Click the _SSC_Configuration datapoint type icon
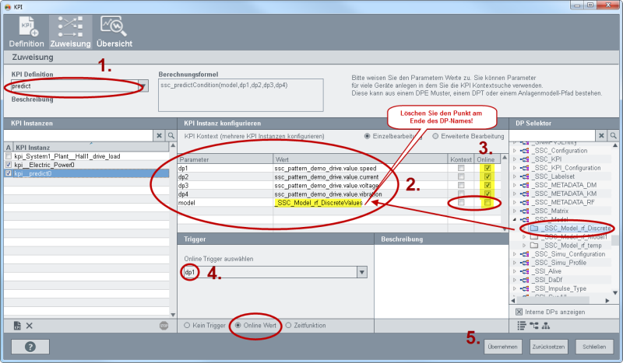Screen dimensions: 623x363 coord(524,151)
